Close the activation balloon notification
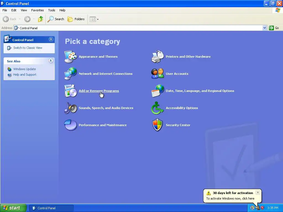 [x=258, y=192]
